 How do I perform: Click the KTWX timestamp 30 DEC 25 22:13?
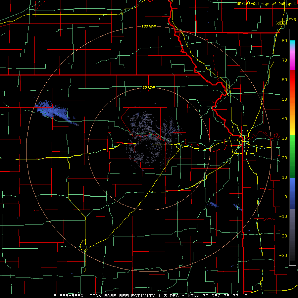pos(218,296)
